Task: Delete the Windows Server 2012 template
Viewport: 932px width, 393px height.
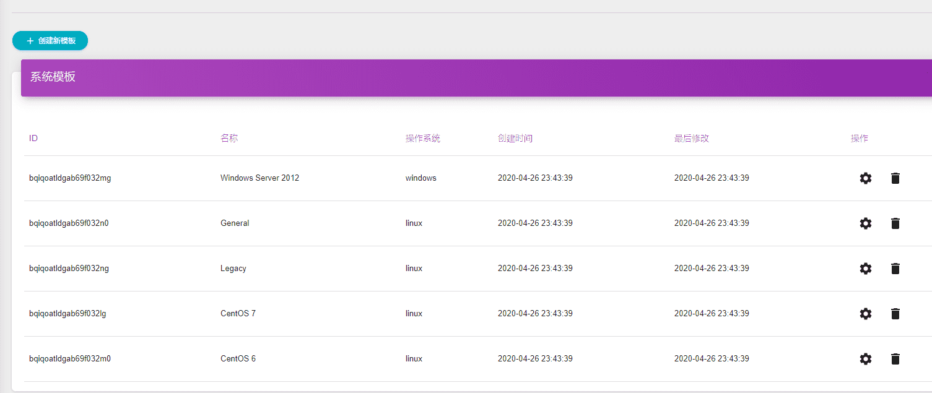Action: click(x=895, y=178)
